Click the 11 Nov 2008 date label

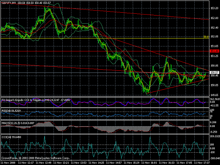click(8, 163)
